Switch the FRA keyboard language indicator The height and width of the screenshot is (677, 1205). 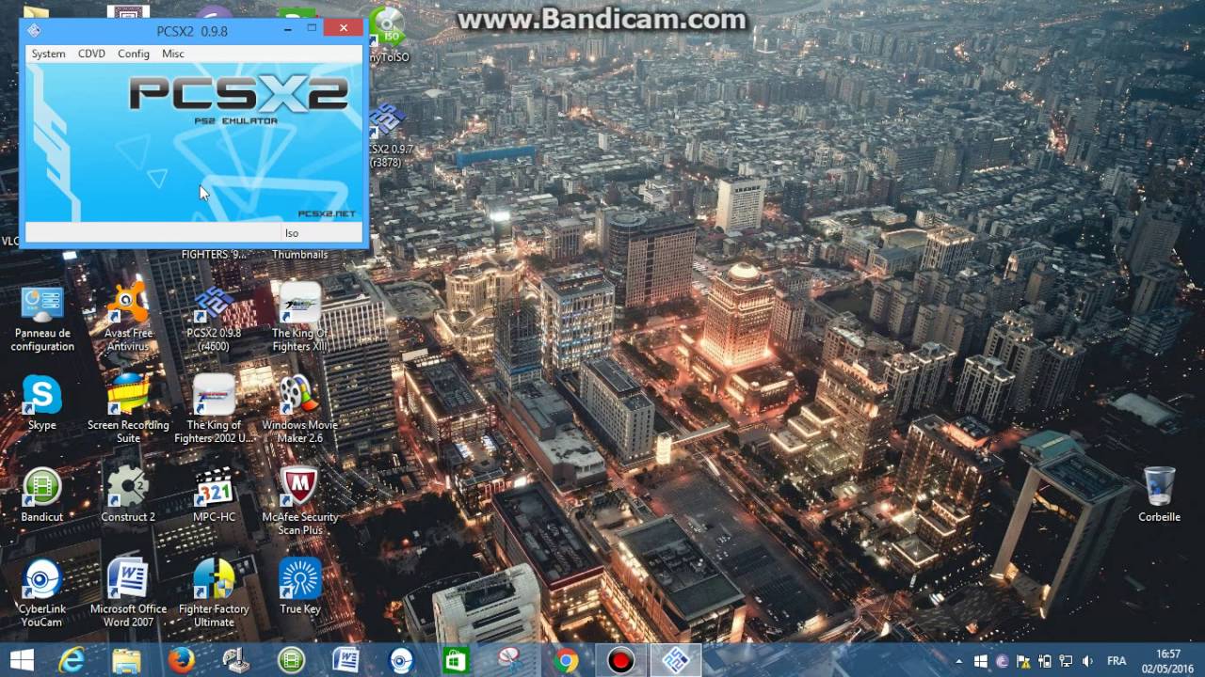(1117, 661)
